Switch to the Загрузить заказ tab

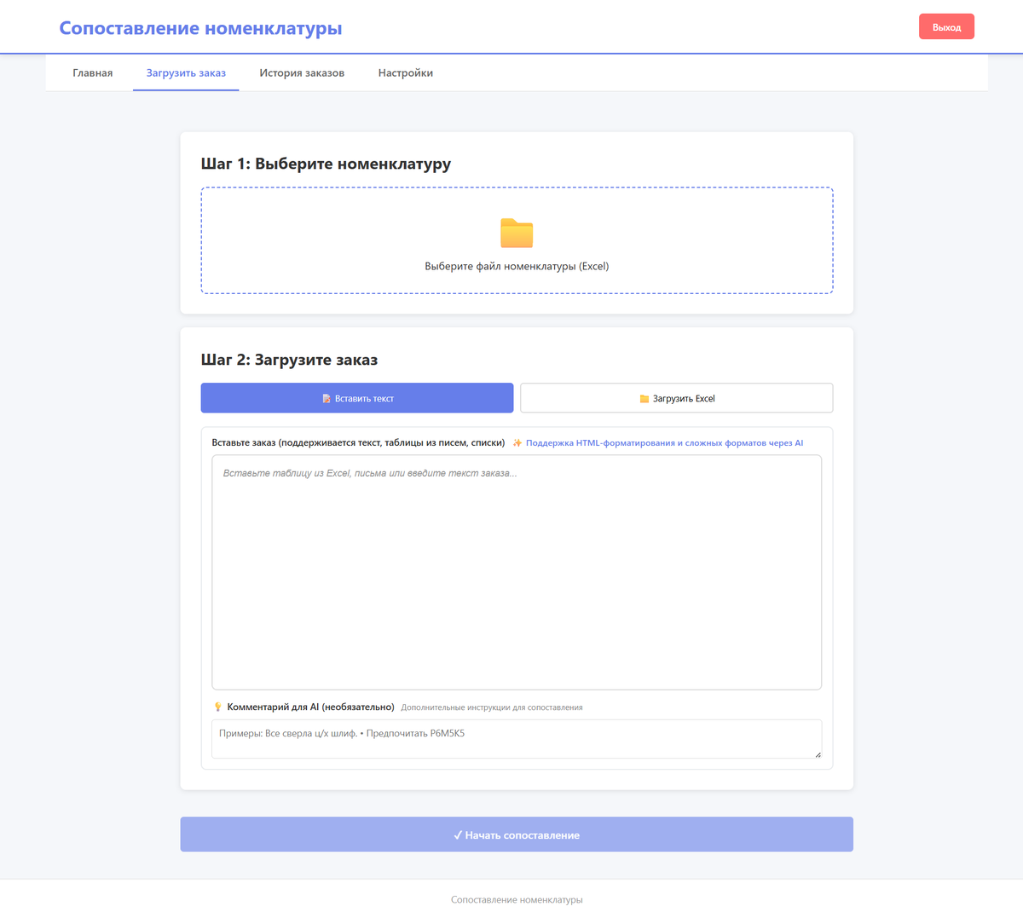click(x=186, y=73)
